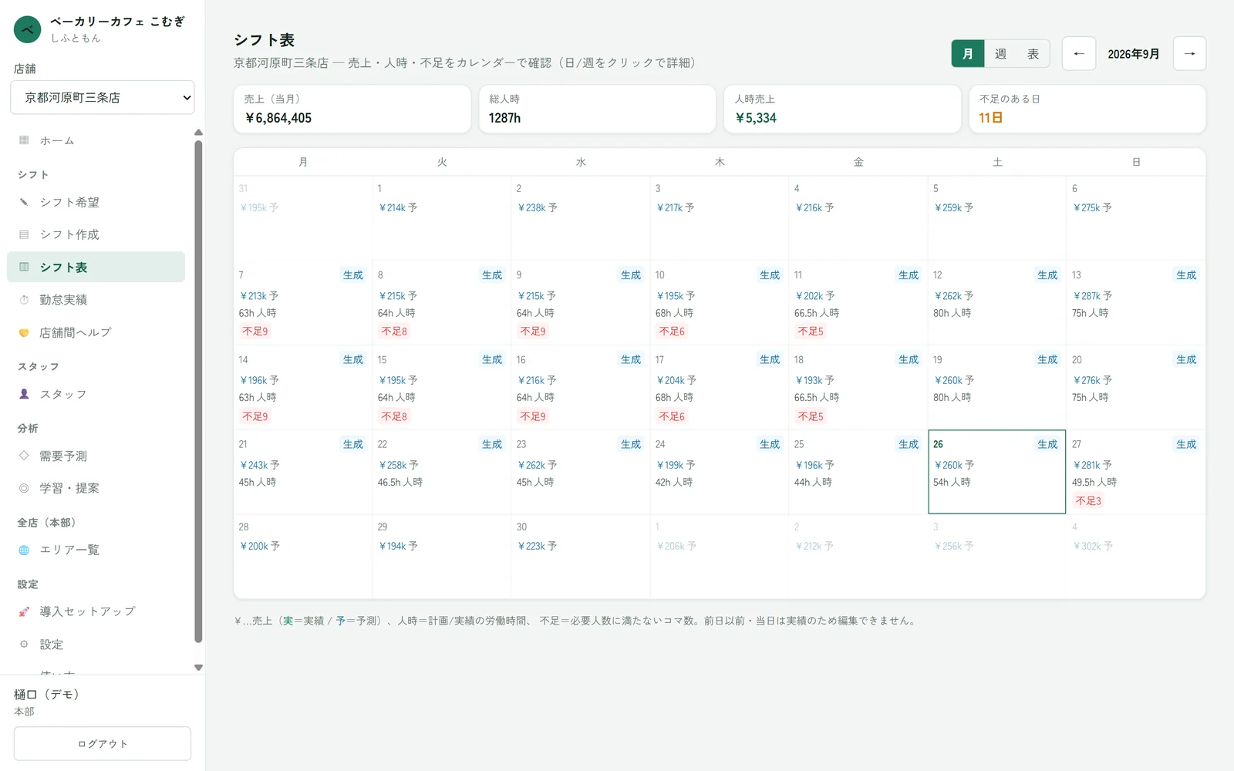Select the September 30 calendar cell date
The width and height of the screenshot is (1234, 771).
point(522,527)
